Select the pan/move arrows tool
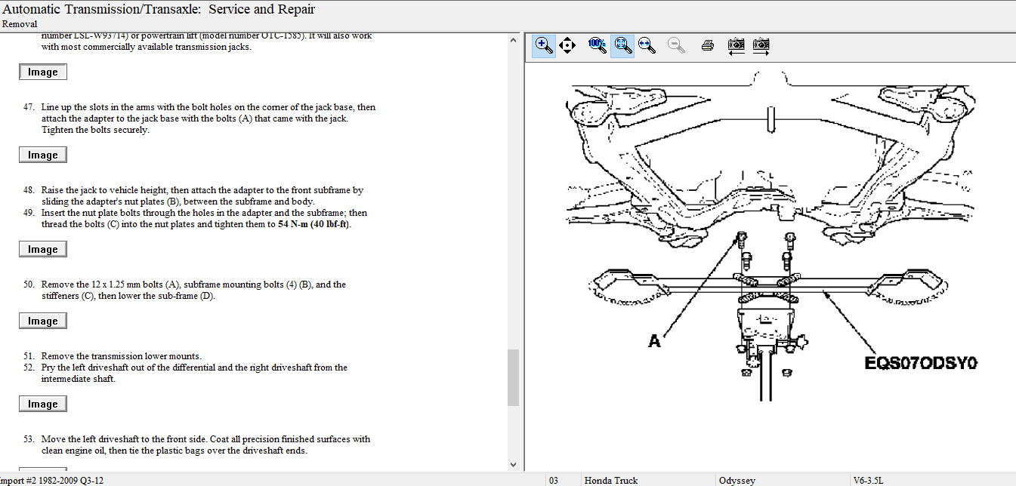Image resolution: width=1016 pixels, height=486 pixels. 567,45
